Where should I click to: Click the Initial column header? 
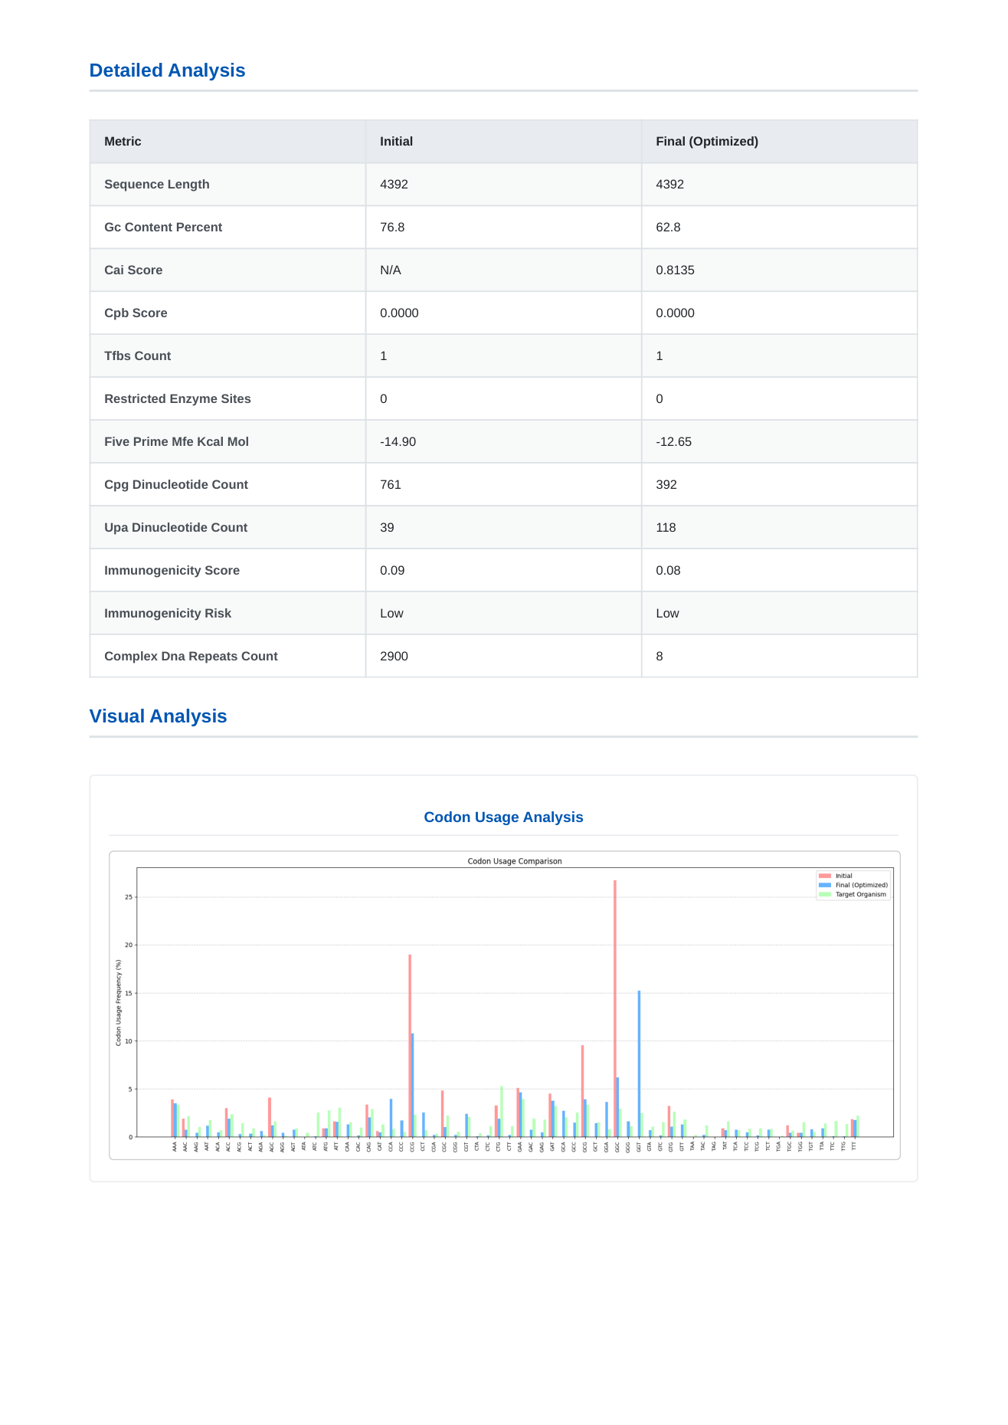396,142
